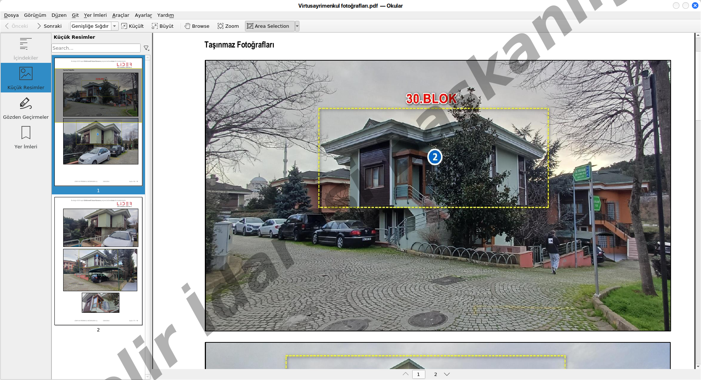Open the Araçlar menu
This screenshot has height=380, width=701.
click(120, 15)
